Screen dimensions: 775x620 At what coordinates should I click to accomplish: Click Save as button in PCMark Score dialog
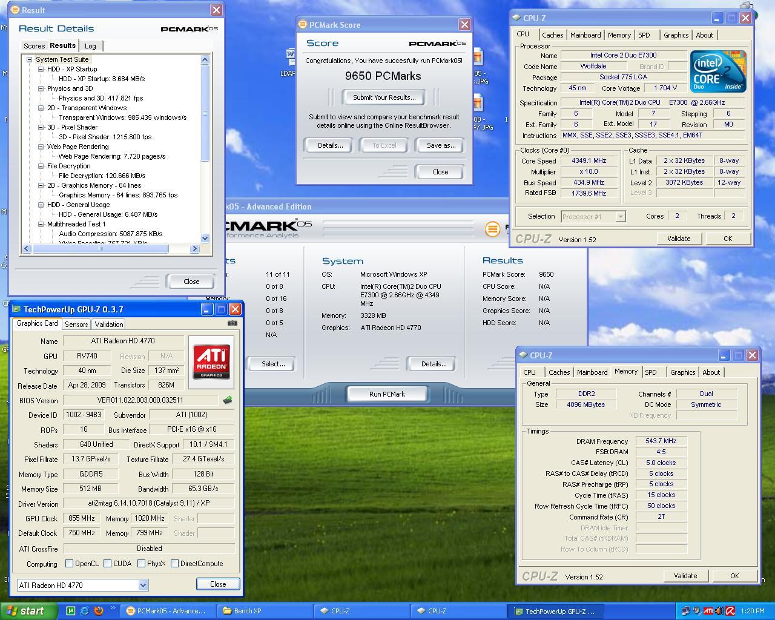click(441, 145)
